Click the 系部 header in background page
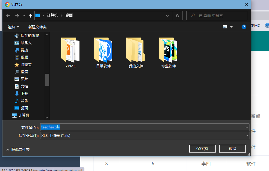The width and height of the screenshot is (269, 171). 256,116
